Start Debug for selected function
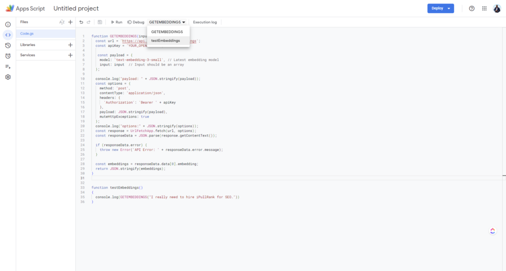 (x=136, y=22)
